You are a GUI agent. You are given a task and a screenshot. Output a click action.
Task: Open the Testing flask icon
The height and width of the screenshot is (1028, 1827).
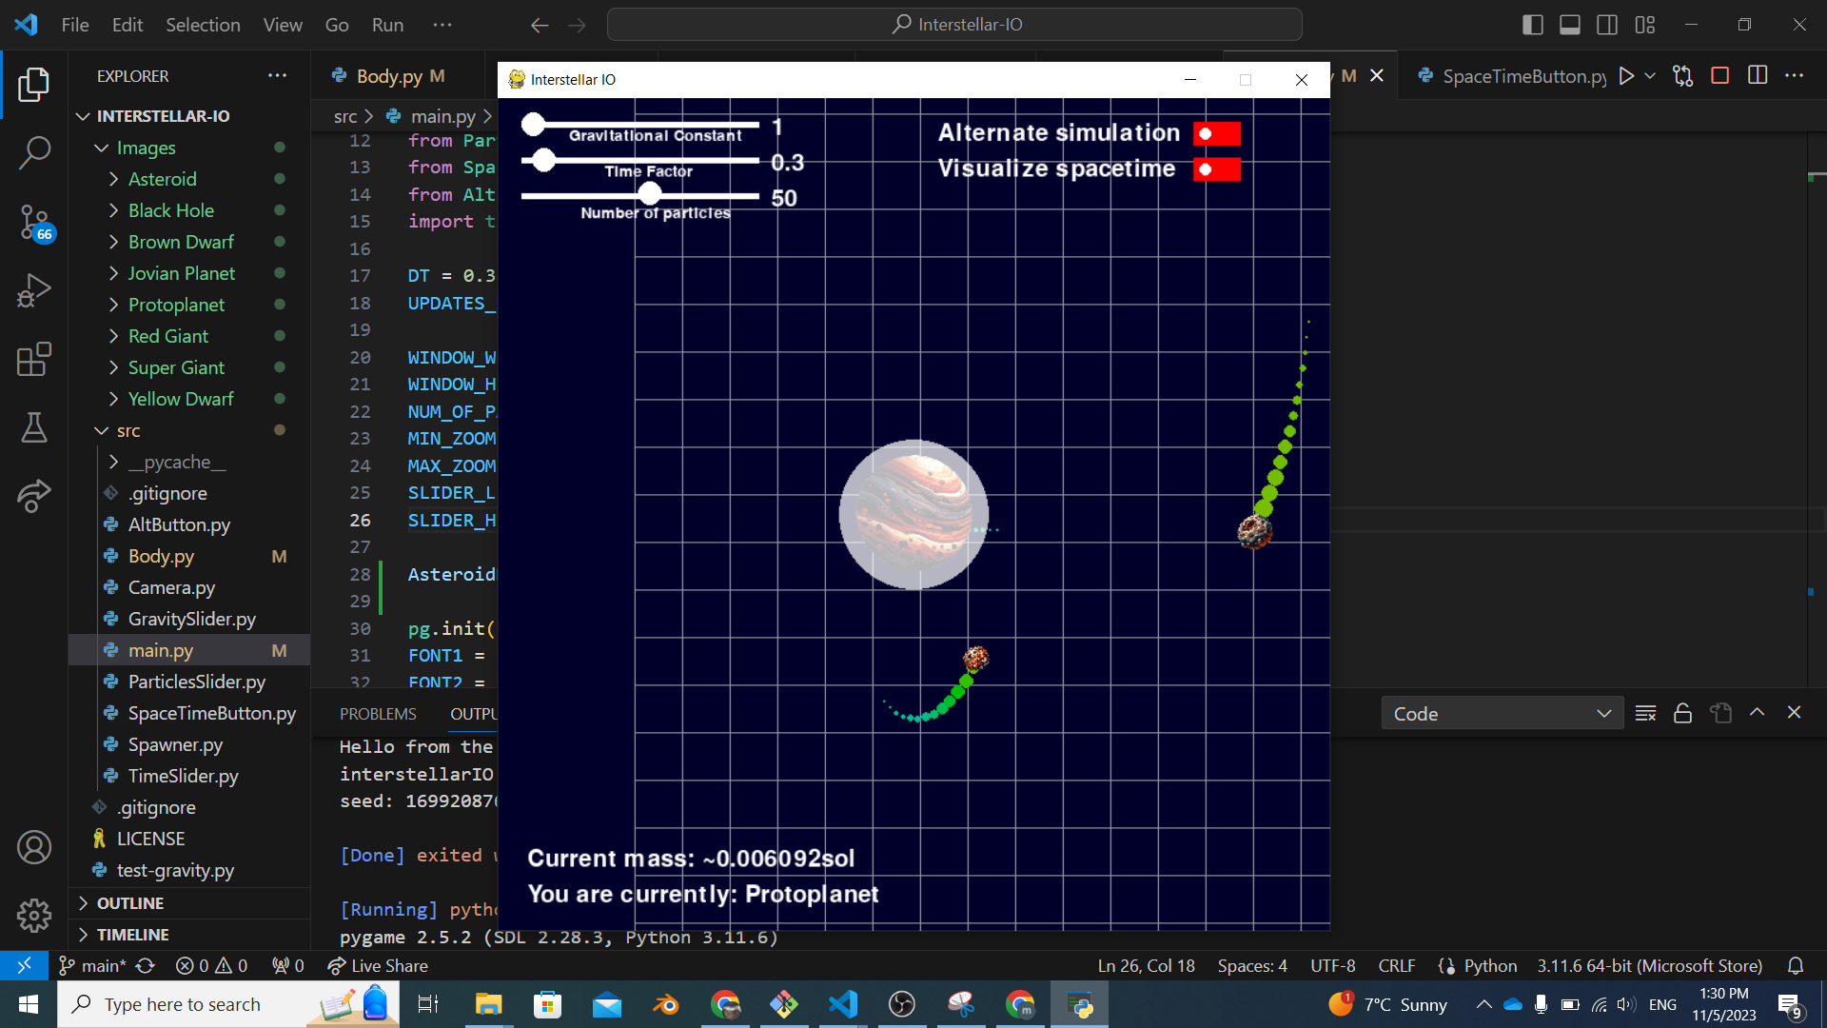34,428
